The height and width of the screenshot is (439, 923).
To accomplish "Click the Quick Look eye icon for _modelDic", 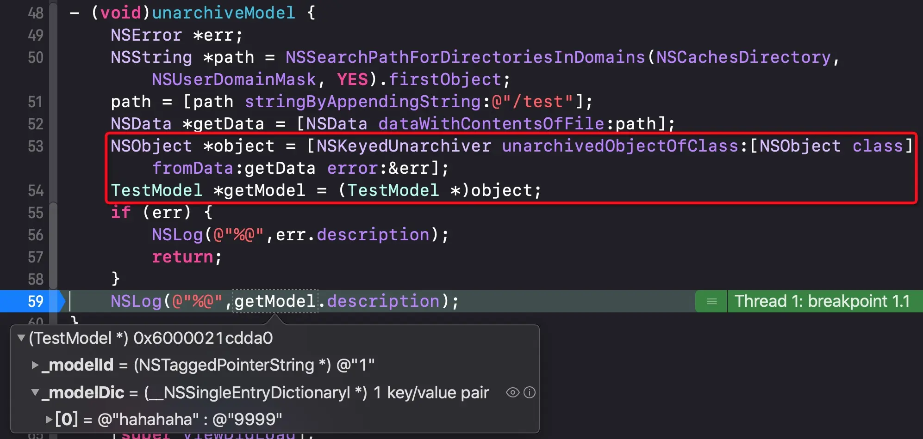I will pos(512,392).
